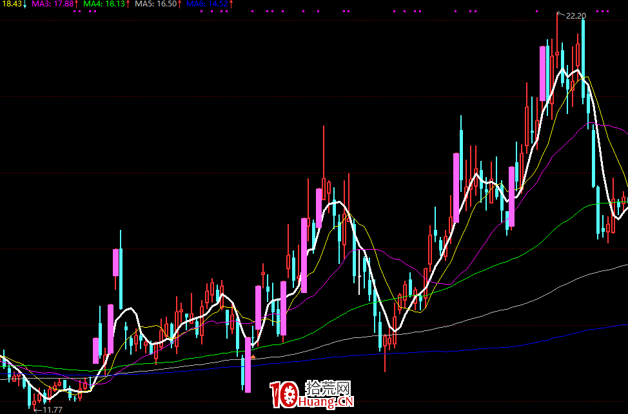This screenshot has height=414, width=628.
Task: Click the tall magenta candle below 22.20 peak
Action: coord(544,74)
